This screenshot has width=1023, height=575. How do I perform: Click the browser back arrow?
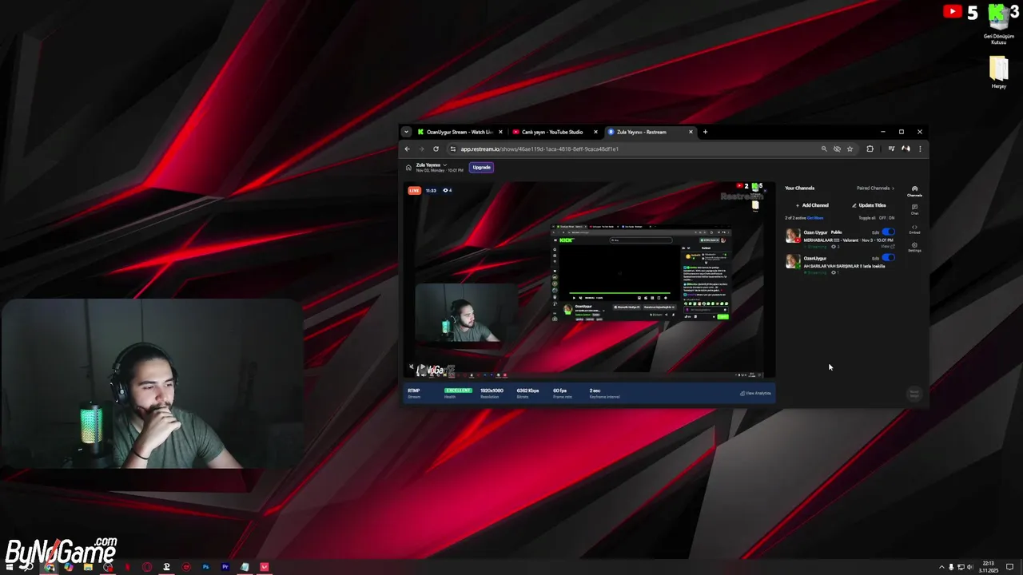click(x=407, y=149)
